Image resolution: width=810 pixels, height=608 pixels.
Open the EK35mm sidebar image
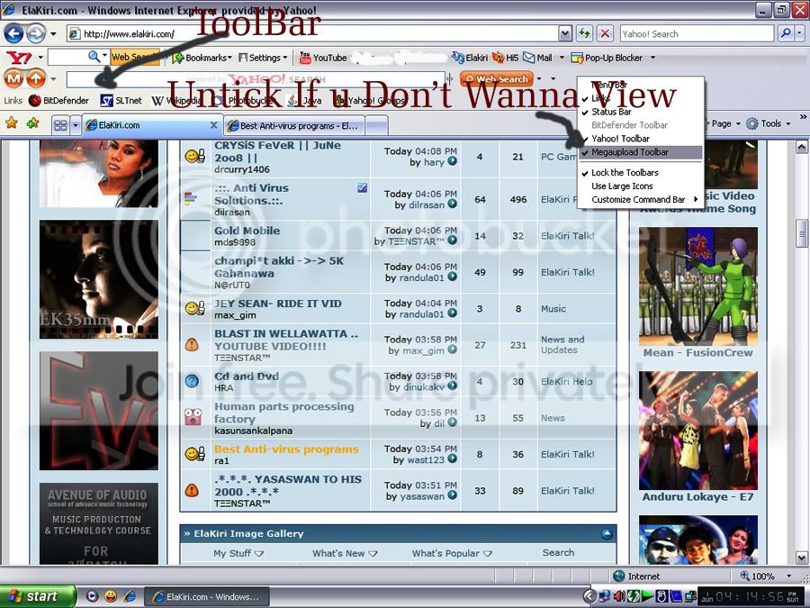(99, 279)
